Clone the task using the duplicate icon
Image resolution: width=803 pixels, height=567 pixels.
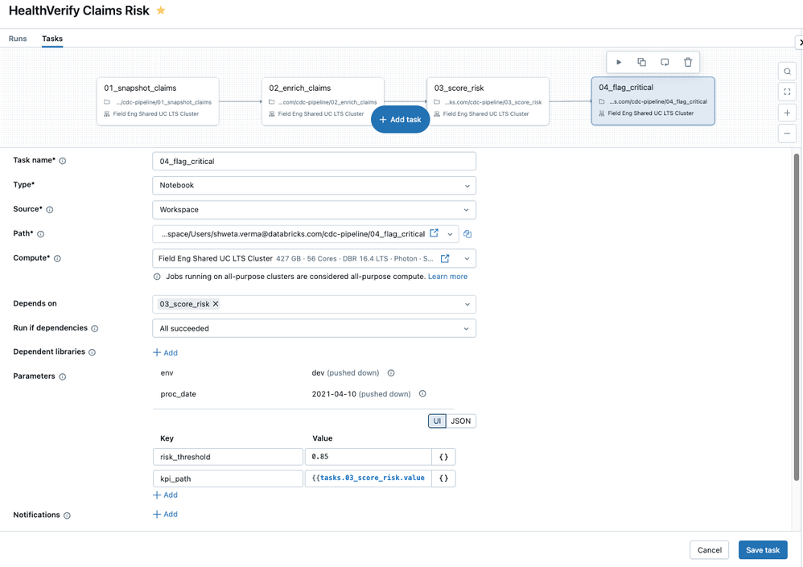pyautogui.click(x=641, y=62)
